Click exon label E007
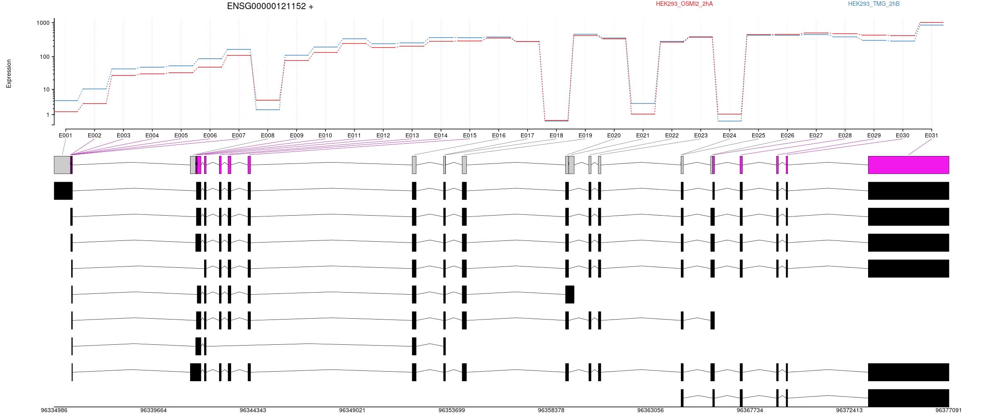994x418 pixels. coord(239,135)
